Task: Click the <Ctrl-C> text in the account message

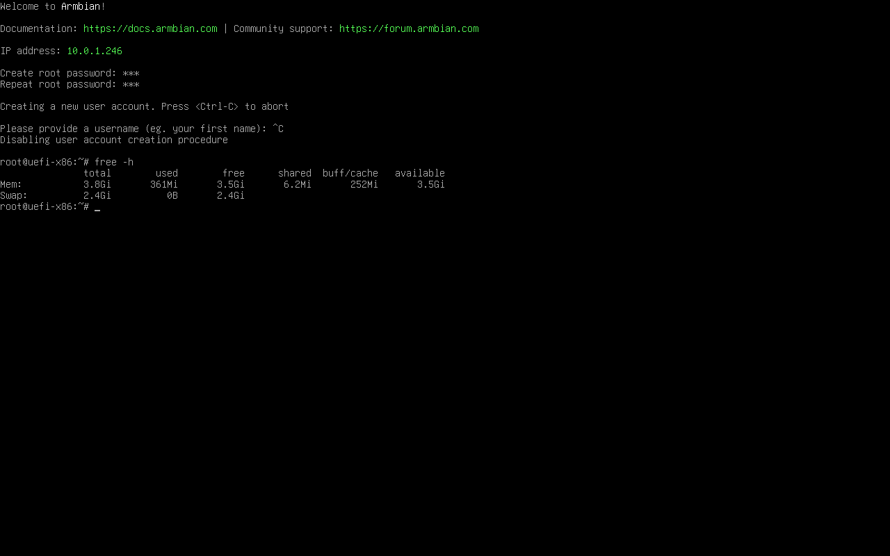Action: 217,106
